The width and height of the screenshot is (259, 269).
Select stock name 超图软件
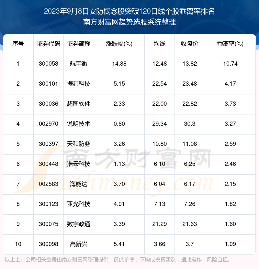click(x=79, y=104)
